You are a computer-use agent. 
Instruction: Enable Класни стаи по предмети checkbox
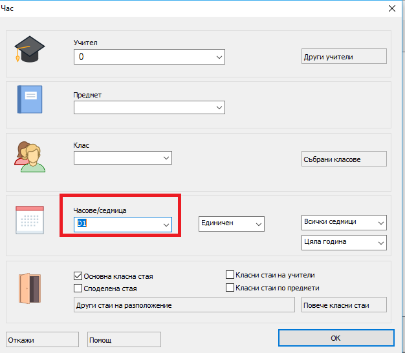pyautogui.click(x=230, y=287)
